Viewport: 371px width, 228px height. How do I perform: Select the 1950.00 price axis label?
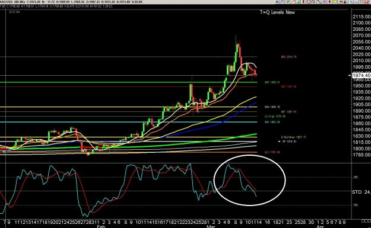pyautogui.click(x=362, y=86)
